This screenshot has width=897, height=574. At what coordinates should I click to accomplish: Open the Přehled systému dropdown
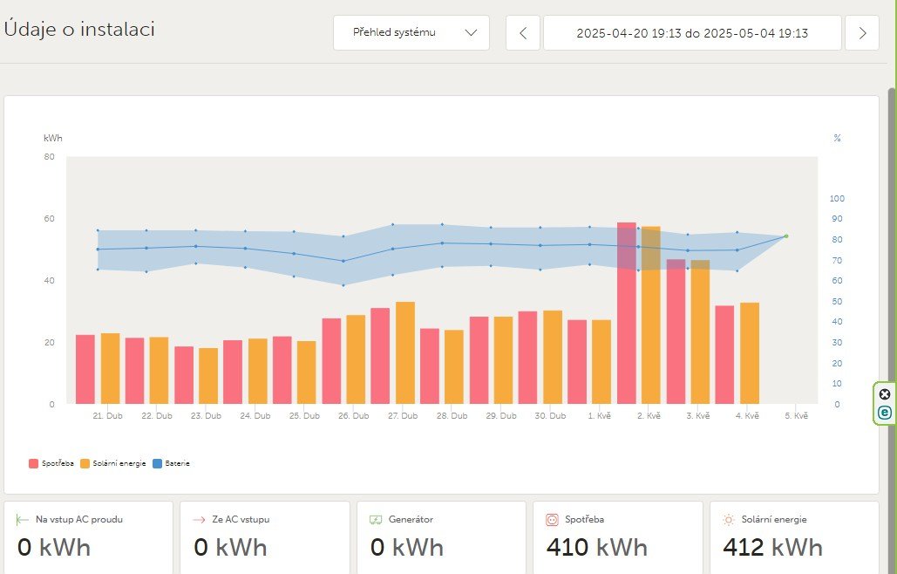(x=411, y=33)
